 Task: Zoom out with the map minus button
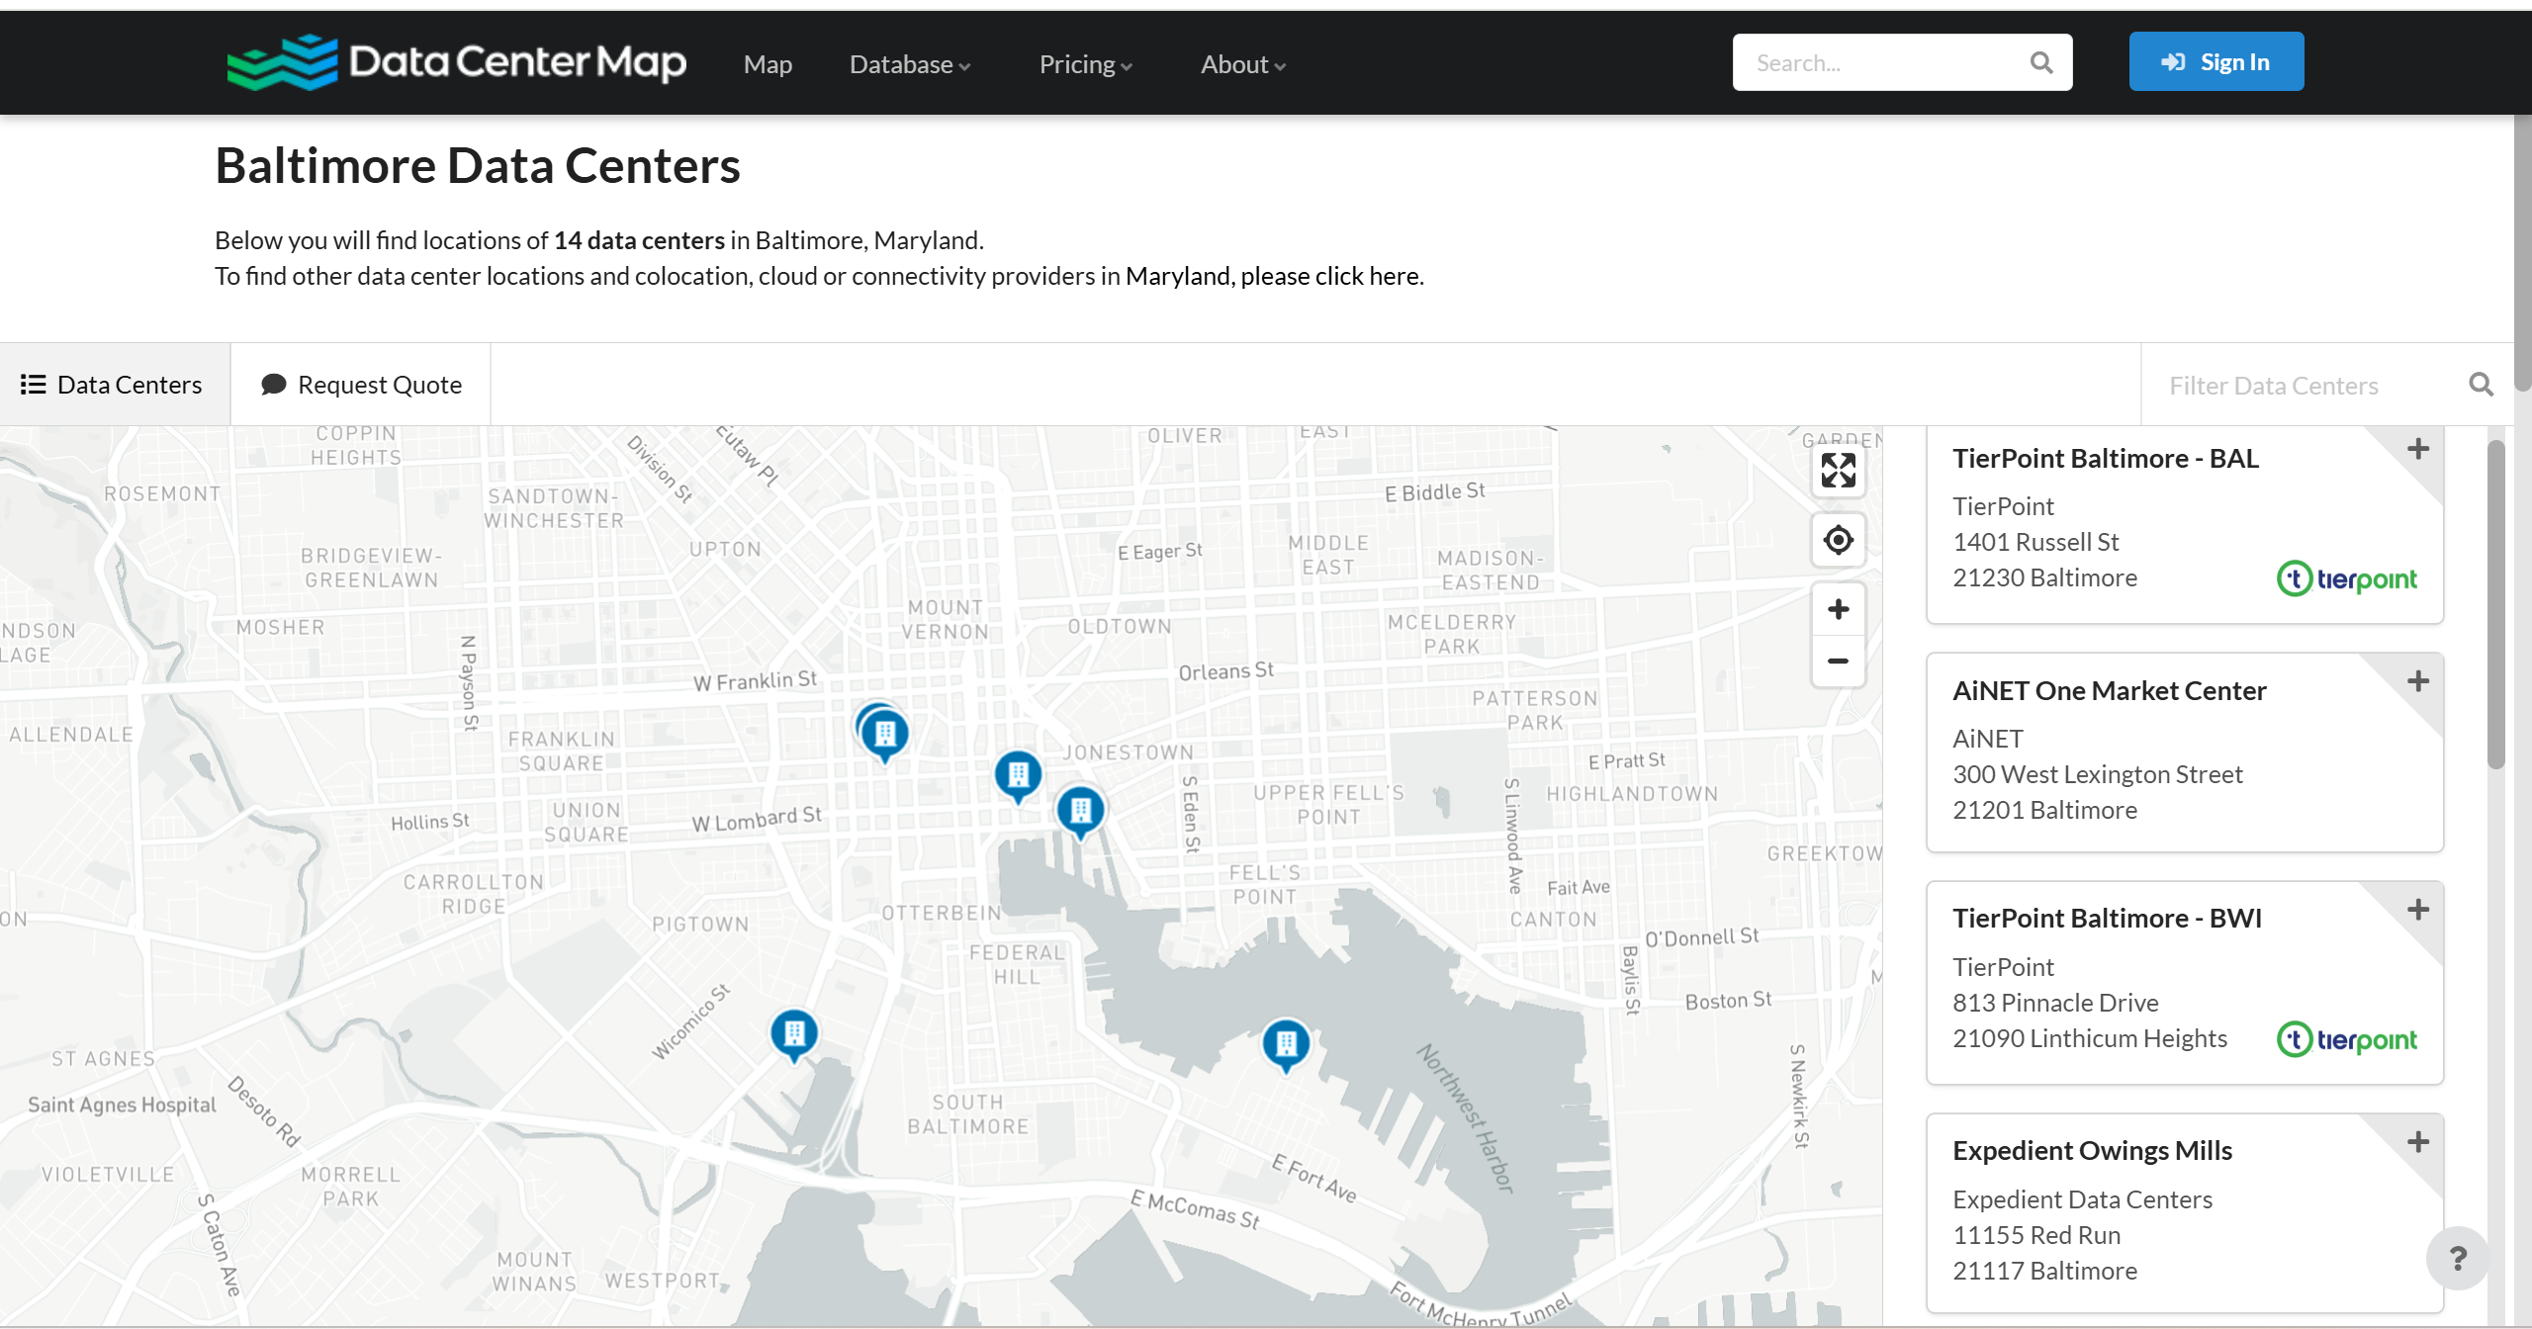[1838, 661]
